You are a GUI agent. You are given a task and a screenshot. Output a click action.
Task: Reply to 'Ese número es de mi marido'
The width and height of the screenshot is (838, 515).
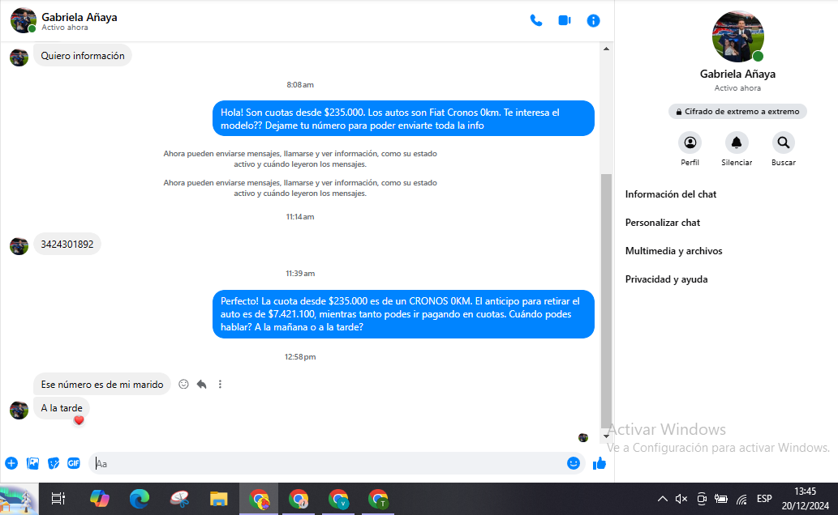[201, 385]
